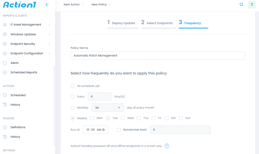Open Definitions under Policies
The height and width of the screenshot is (154, 259).
coord(18,127)
